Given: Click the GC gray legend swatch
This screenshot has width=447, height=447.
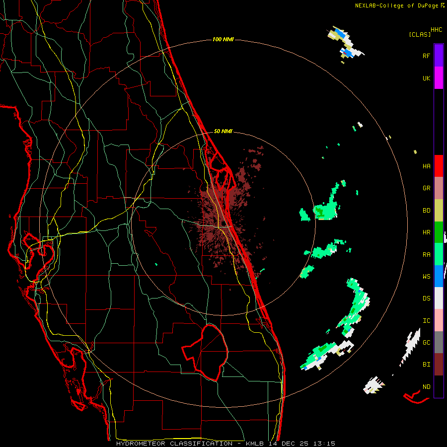Looking at the screenshot, I should (x=439, y=342).
